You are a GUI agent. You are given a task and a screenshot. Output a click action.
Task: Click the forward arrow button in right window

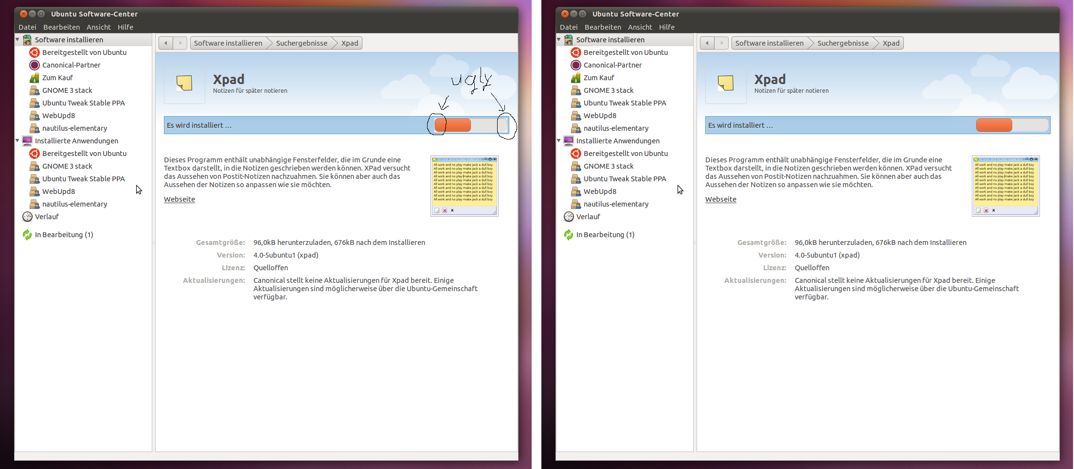click(721, 43)
